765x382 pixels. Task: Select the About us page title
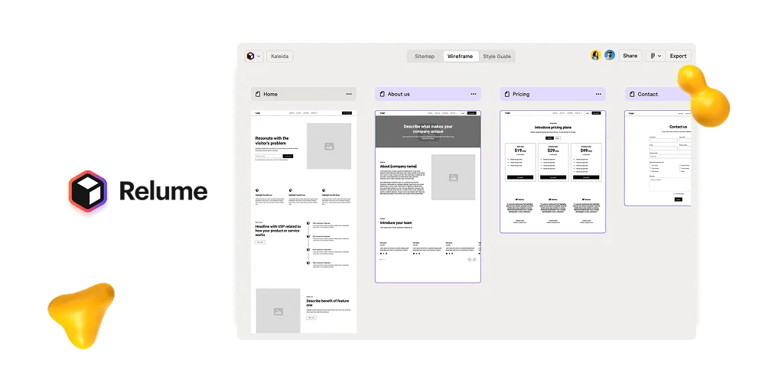[x=399, y=94]
